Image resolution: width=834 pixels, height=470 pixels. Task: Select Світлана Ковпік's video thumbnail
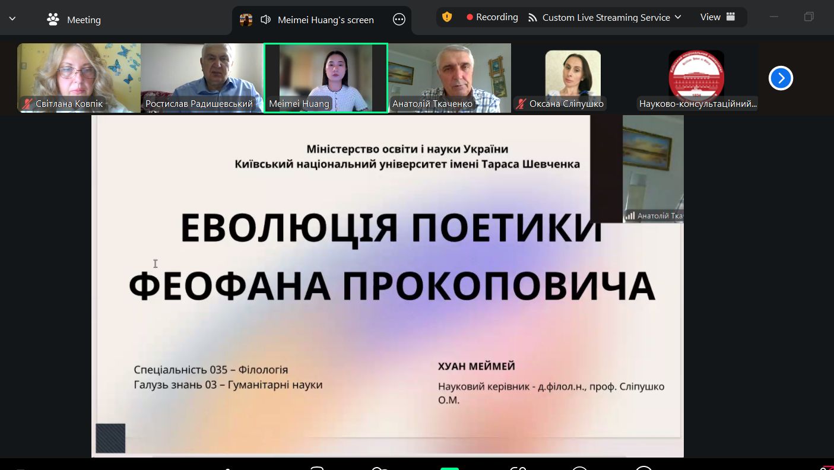(79, 71)
